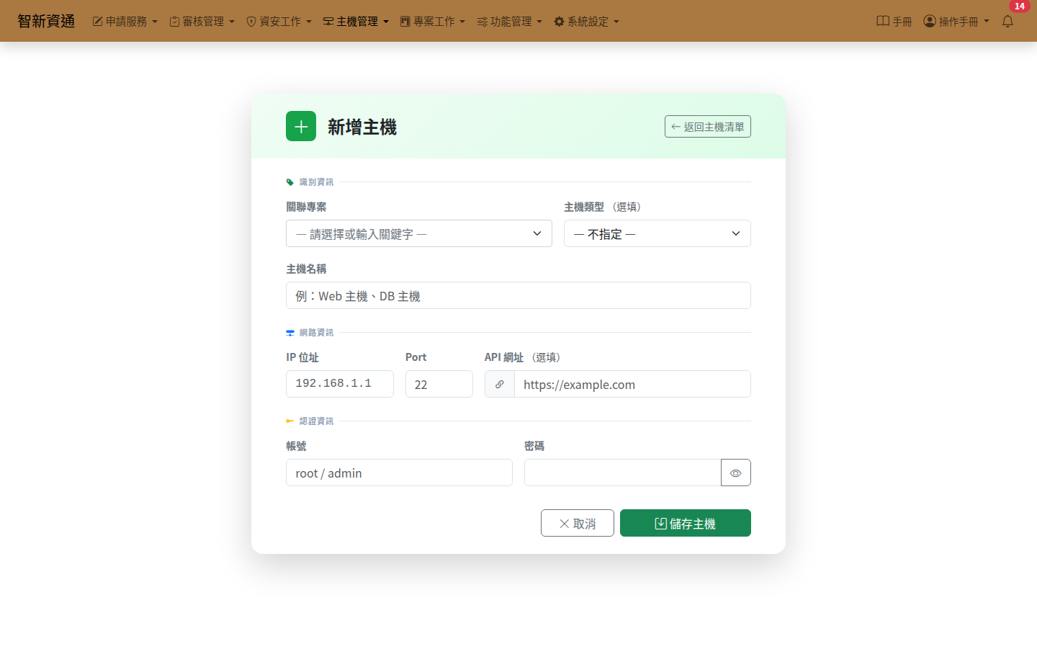
Task: Click the 密碼 label
Action: (x=534, y=446)
